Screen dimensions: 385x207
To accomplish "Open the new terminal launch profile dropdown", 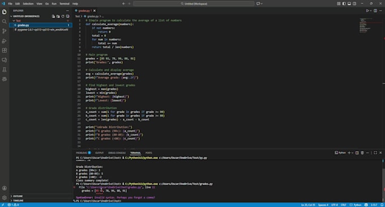I will pos(352,153).
